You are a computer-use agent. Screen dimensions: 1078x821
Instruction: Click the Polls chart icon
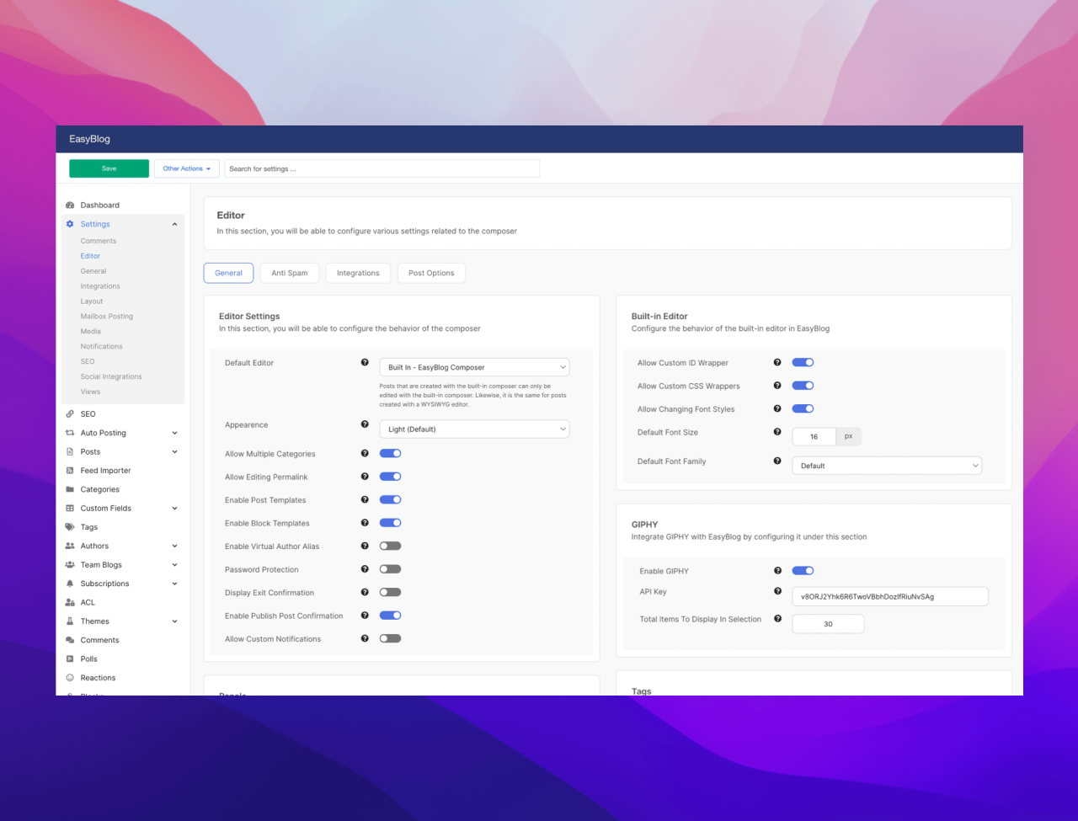pos(70,659)
